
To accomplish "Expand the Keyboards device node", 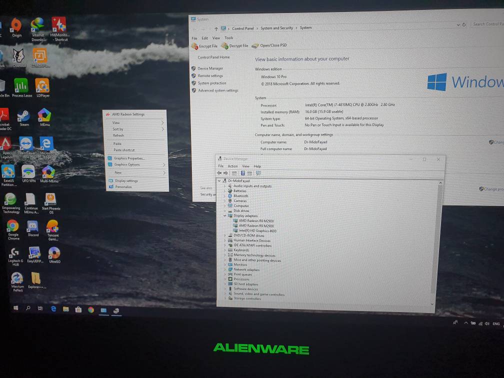I will [x=224, y=250].
